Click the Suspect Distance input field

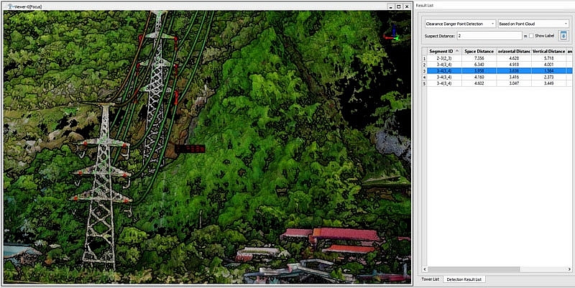[489, 35]
